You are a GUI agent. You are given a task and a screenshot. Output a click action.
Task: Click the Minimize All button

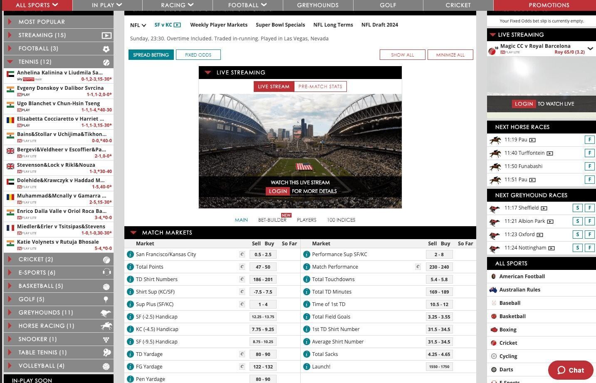point(450,55)
